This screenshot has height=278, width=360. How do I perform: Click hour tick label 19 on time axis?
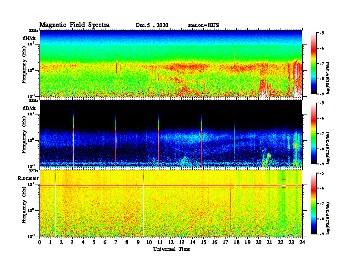click(x=247, y=242)
